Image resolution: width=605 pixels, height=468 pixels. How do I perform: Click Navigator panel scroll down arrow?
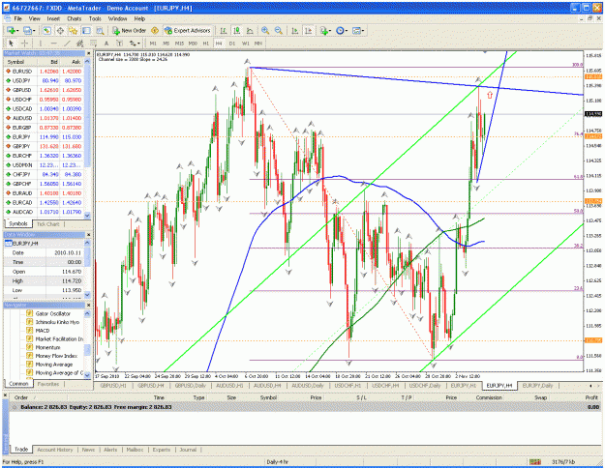click(87, 375)
